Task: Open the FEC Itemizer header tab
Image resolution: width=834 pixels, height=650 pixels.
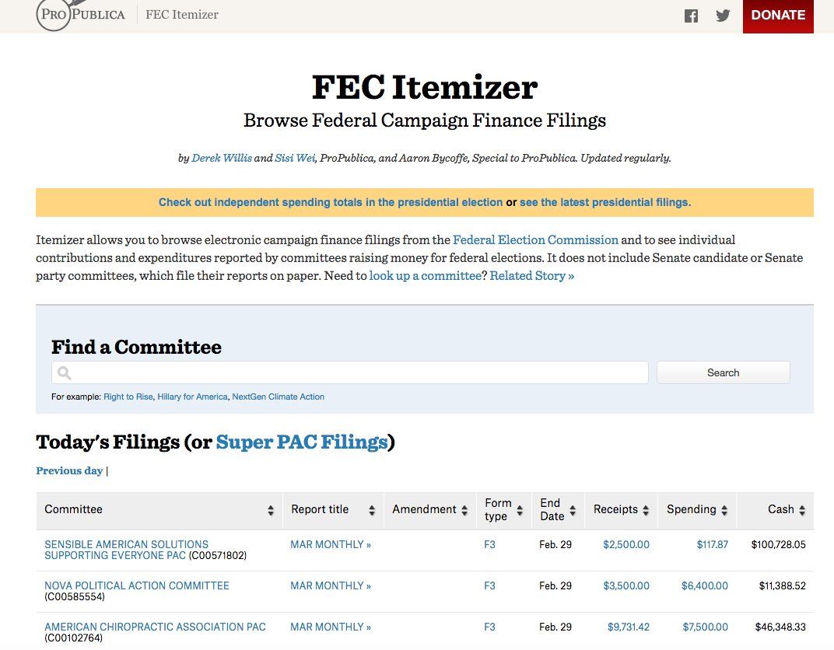Action: click(x=182, y=15)
